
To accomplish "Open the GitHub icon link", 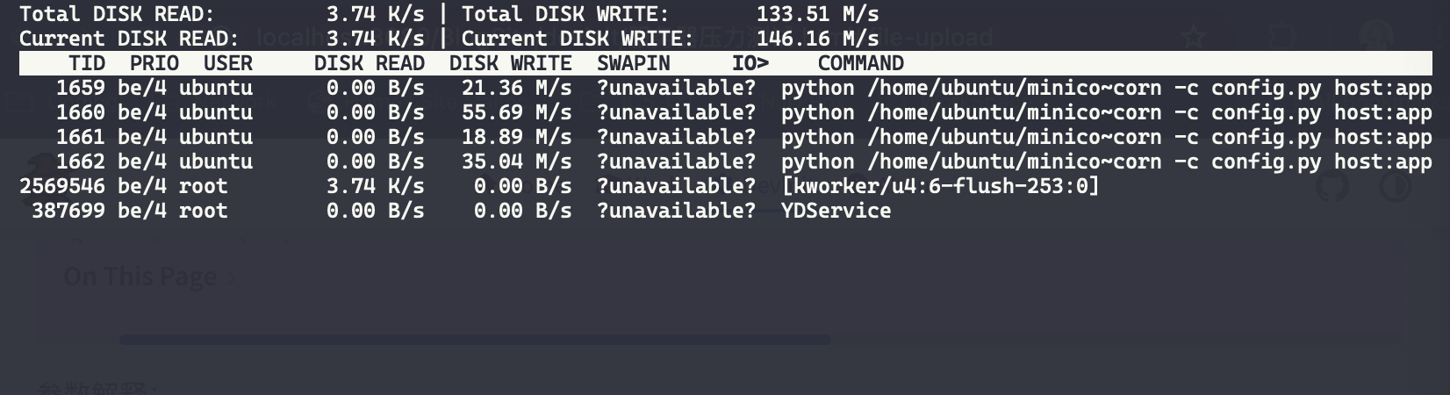I will click(1332, 186).
